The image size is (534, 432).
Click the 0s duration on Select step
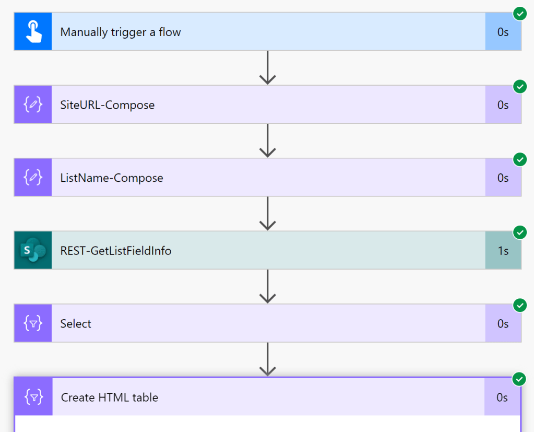503,323
